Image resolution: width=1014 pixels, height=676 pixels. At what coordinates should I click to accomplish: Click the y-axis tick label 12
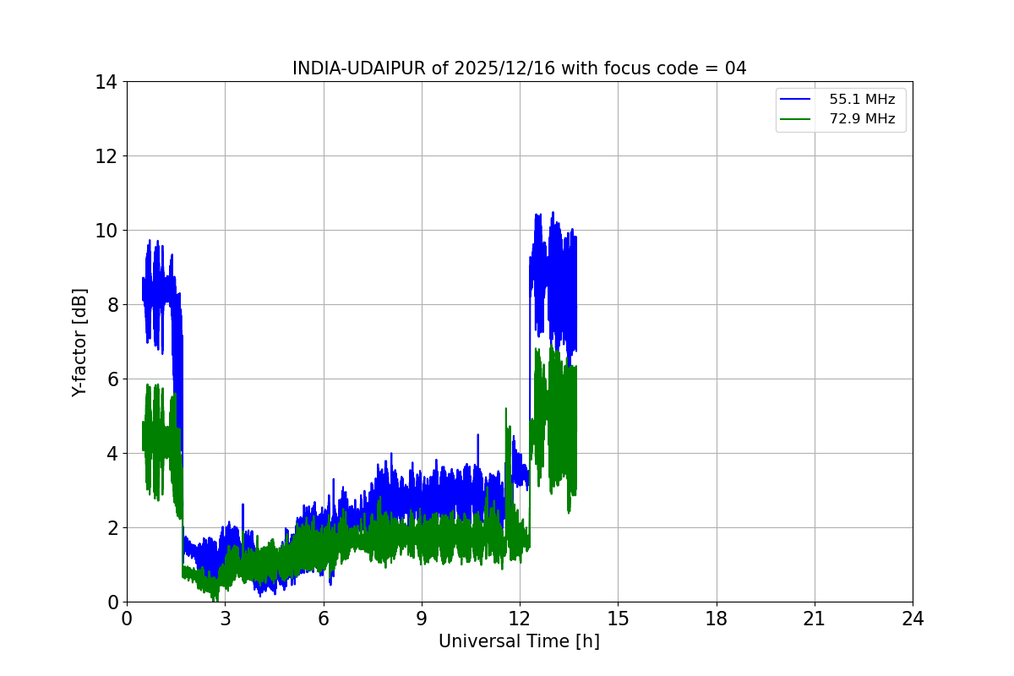point(106,156)
